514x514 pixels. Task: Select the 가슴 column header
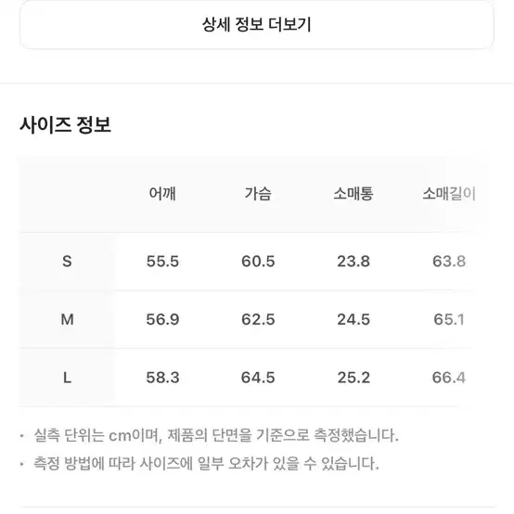tap(258, 193)
